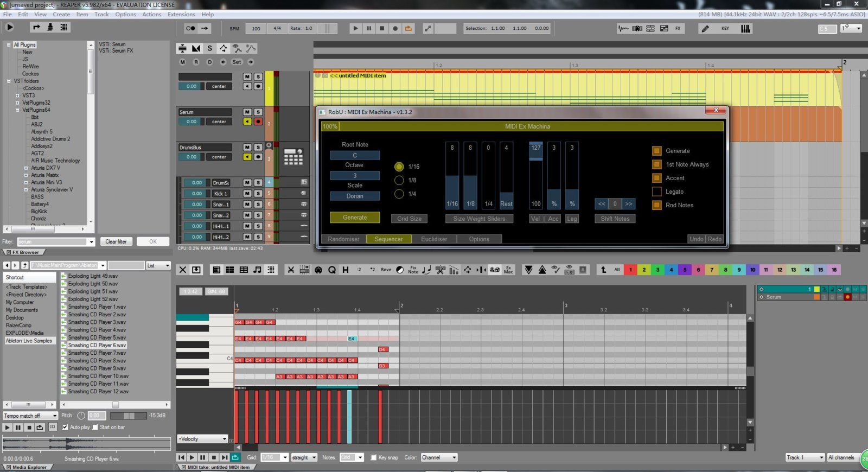Image resolution: width=868 pixels, height=472 pixels.
Task: Expand the Arturia DX7 V folder
Action: (x=25, y=168)
